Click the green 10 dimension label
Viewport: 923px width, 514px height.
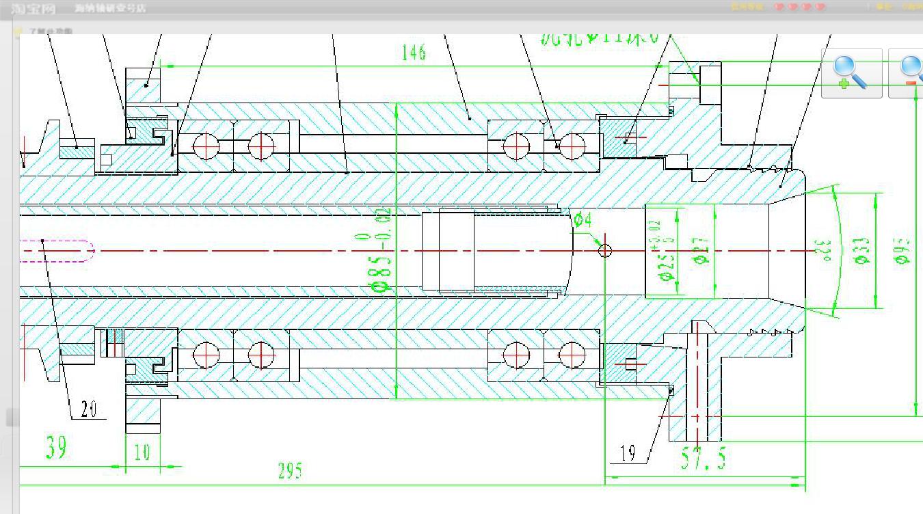(x=142, y=452)
